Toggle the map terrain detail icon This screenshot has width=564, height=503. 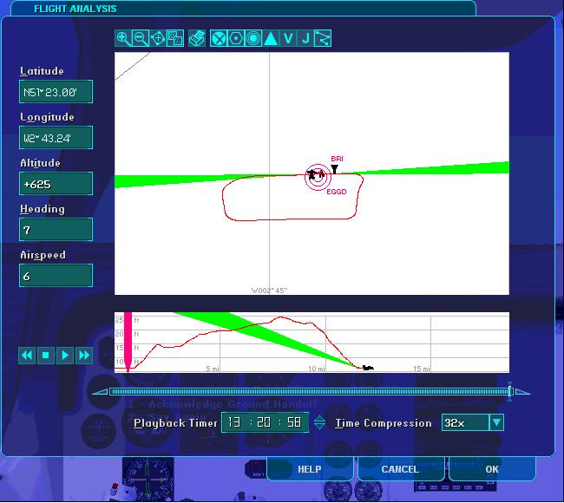click(175, 38)
